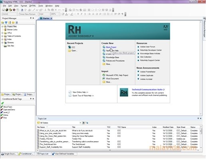Click the Broken Links icon in tree
Image resolution: width=206 pixels, height=160 pixels.
[x=5, y=30]
